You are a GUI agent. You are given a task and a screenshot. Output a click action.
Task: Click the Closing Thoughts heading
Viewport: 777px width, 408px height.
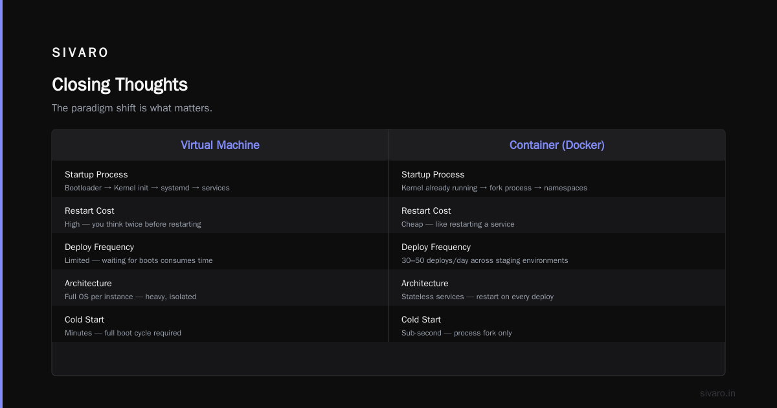pos(120,84)
